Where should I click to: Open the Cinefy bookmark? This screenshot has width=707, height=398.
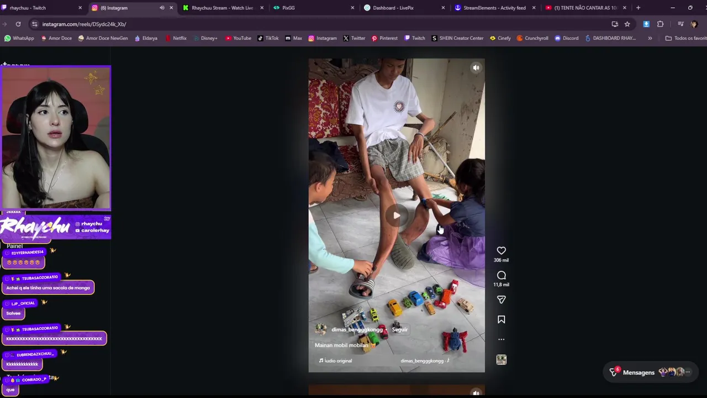tap(500, 38)
